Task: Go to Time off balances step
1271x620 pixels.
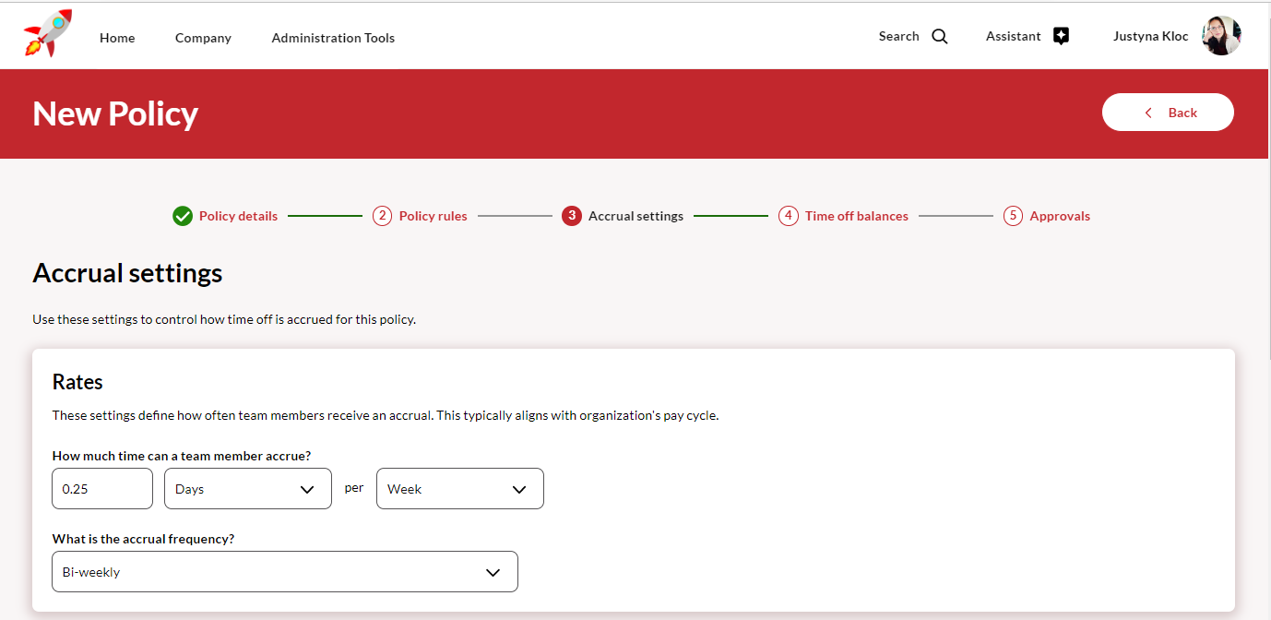Action: click(856, 216)
